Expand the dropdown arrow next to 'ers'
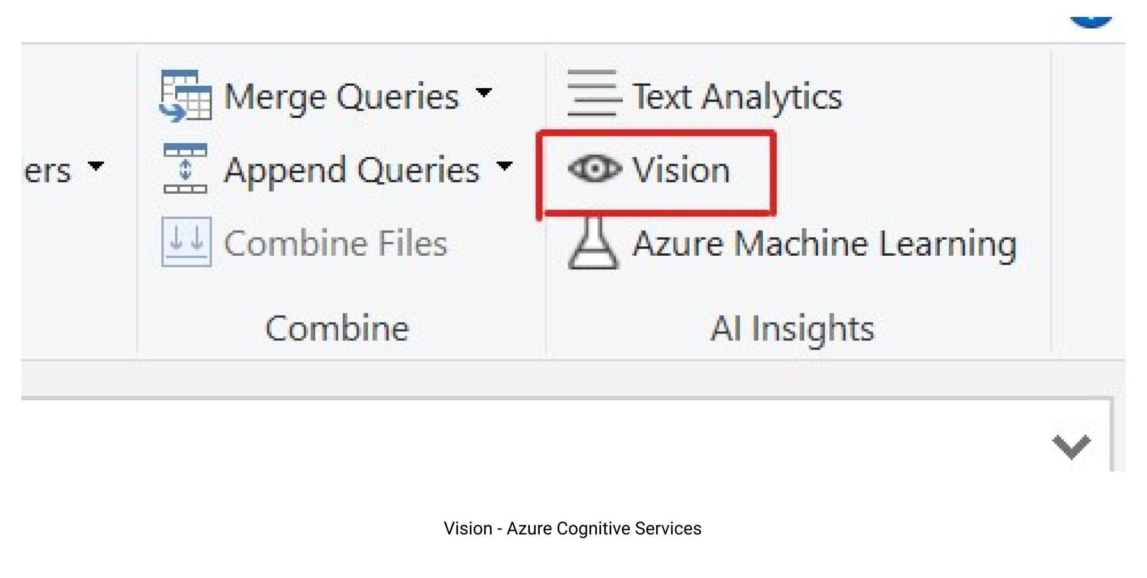1147x578 pixels. click(x=96, y=166)
